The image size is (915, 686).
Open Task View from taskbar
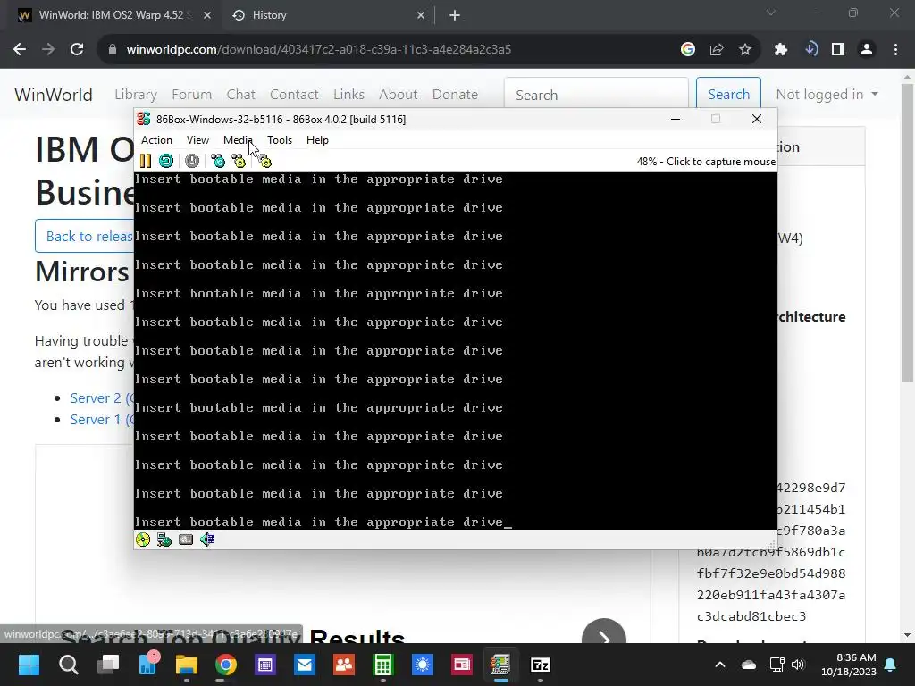click(108, 665)
